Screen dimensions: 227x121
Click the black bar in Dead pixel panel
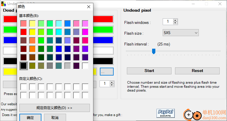pos(103,61)
